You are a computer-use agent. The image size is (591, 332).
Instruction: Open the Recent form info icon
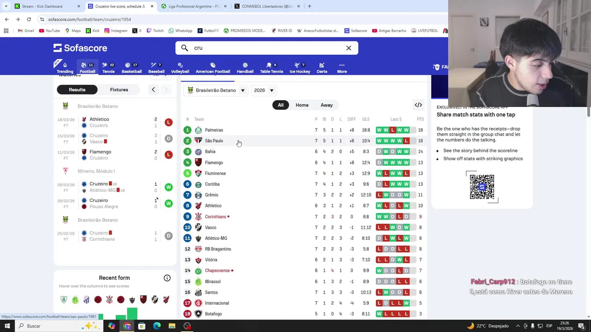[x=167, y=278]
